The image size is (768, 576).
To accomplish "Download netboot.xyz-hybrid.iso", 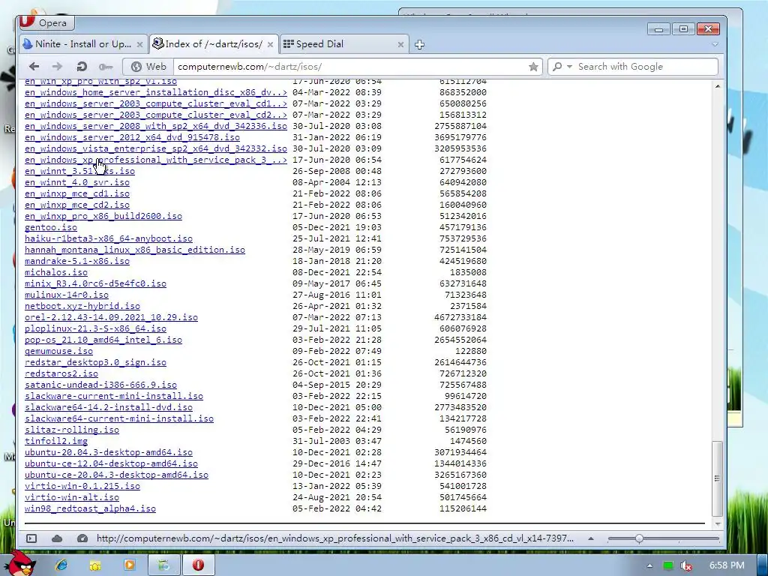I will [82, 306].
